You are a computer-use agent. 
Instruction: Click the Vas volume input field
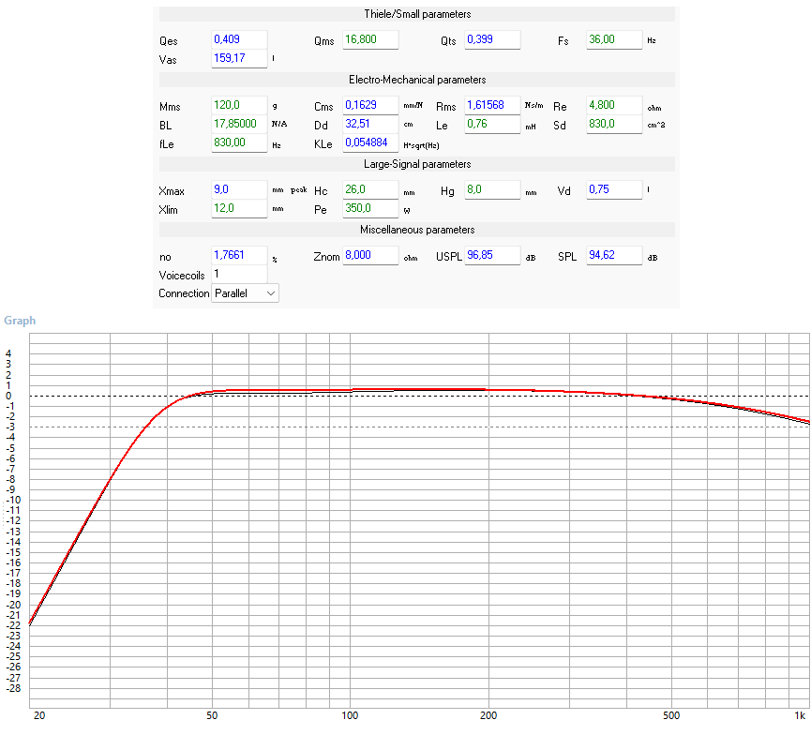click(238, 58)
